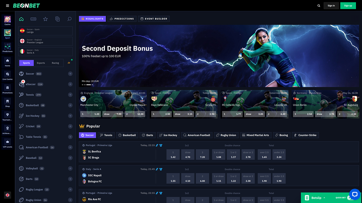Open Promotions in left sidebar
The width and height of the screenshot is (362, 203).
click(x=7, y=89)
